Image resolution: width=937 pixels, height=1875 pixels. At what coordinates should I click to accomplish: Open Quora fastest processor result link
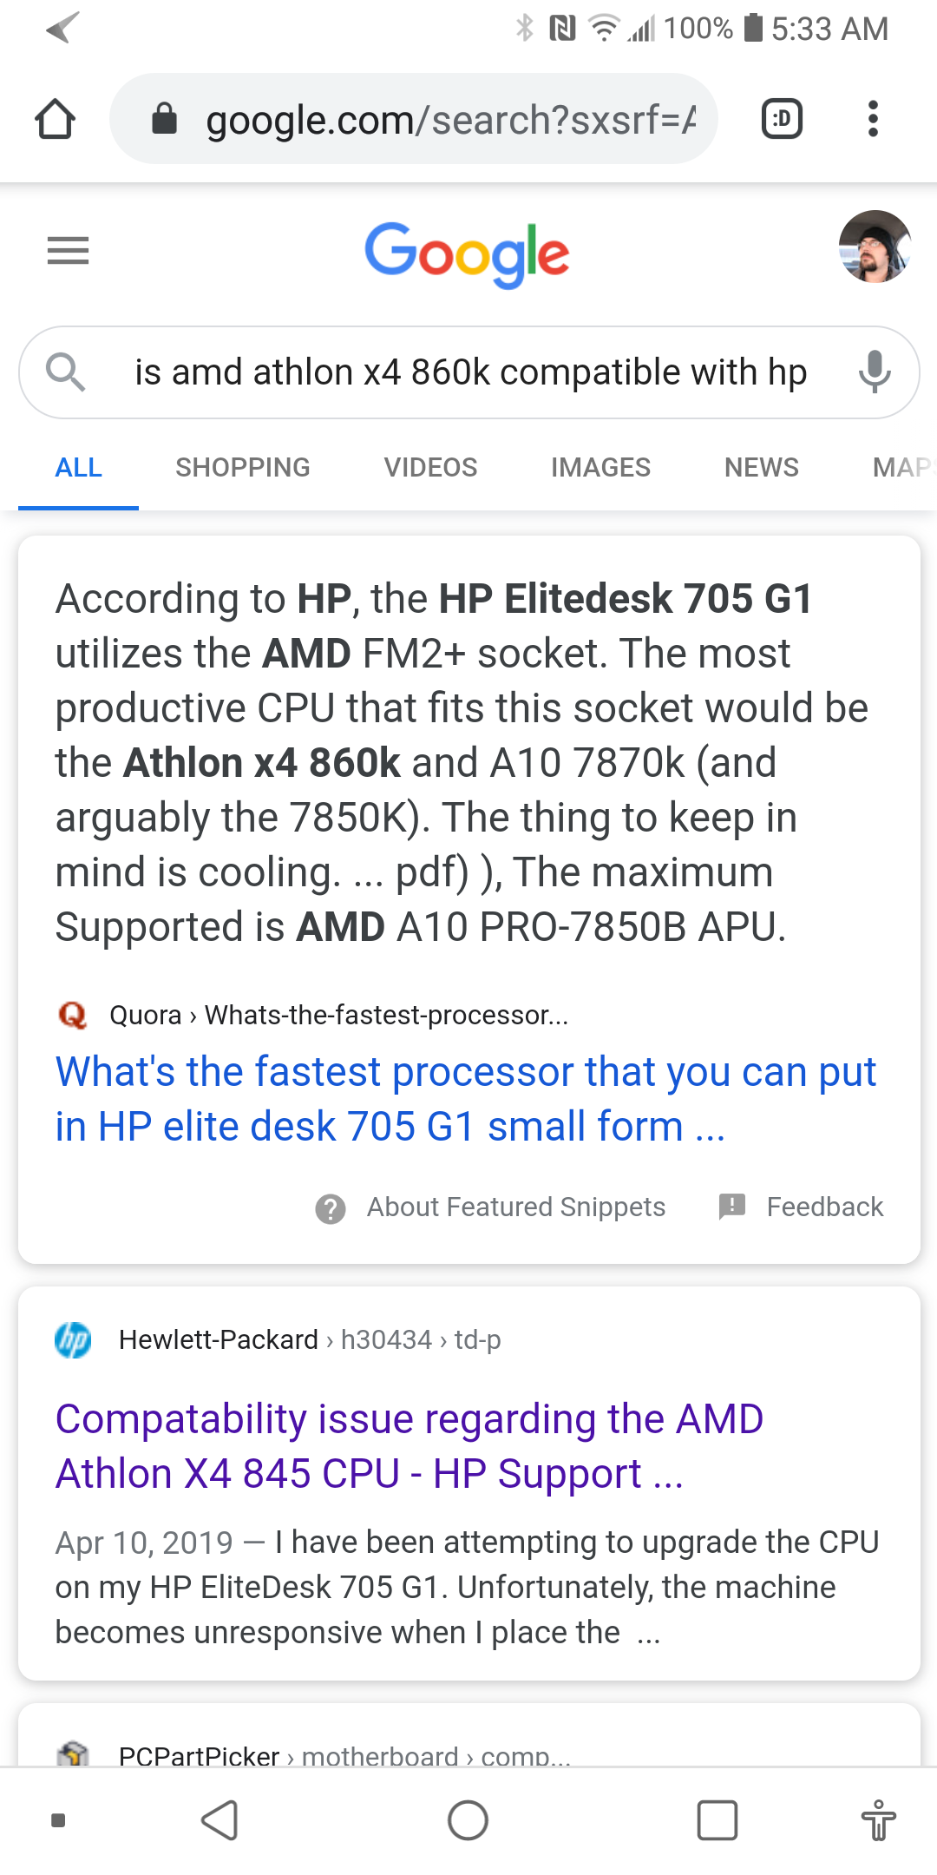465,1099
